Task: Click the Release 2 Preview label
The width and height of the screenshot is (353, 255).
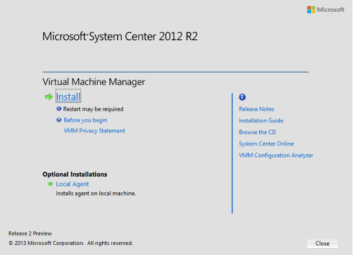Action: tap(31, 233)
